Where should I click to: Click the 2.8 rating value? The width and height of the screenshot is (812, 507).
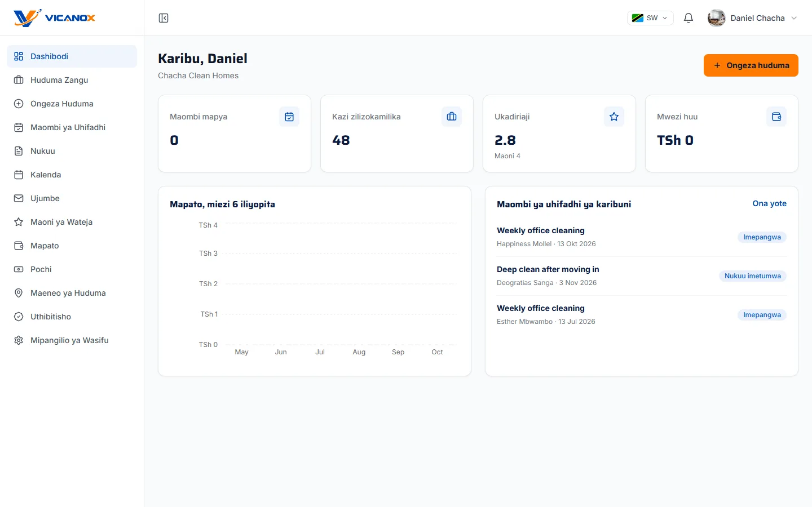(x=505, y=140)
